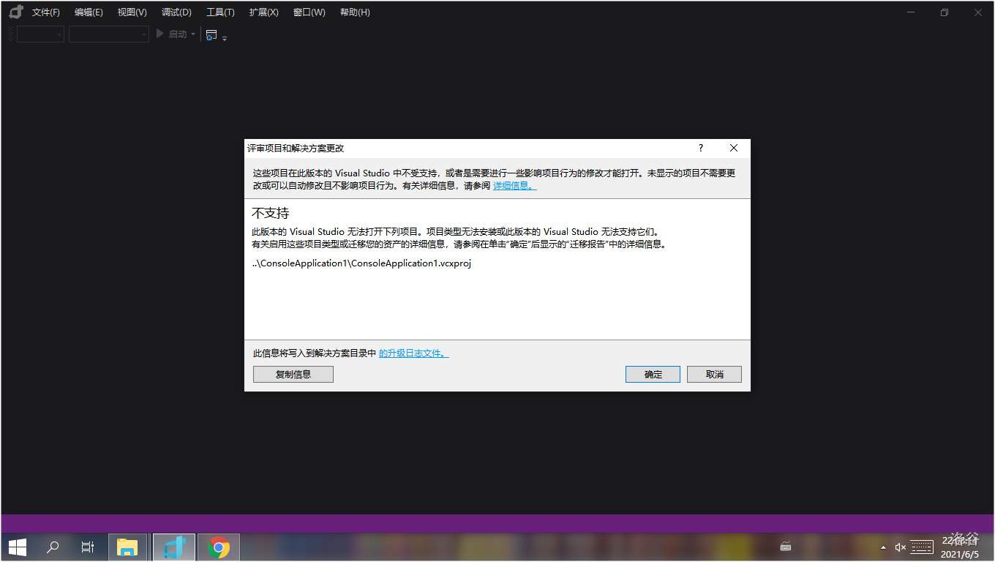Image resolution: width=995 pixels, height=562 pixels.
Task: Open File Explorer from taskbar
Action: pyautogui.click(x=127, y=547)
